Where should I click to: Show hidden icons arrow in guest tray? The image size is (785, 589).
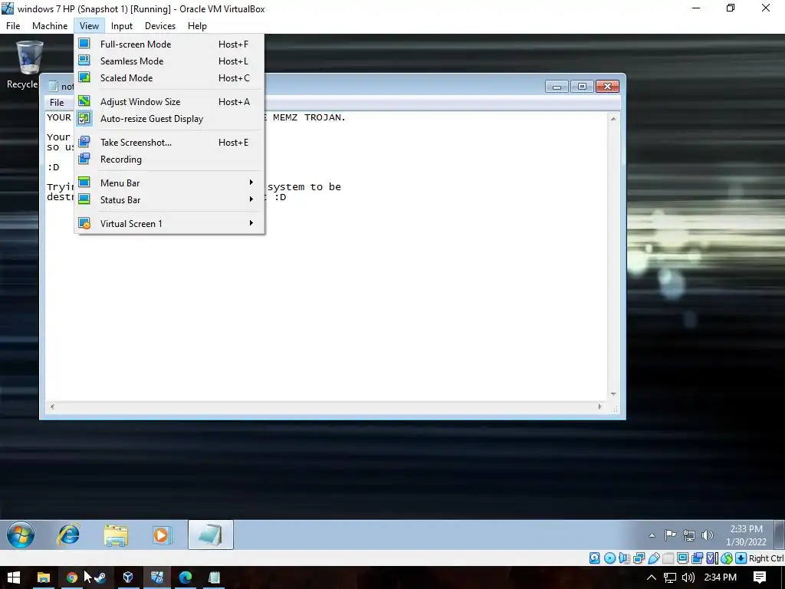[x=652, y=535]
